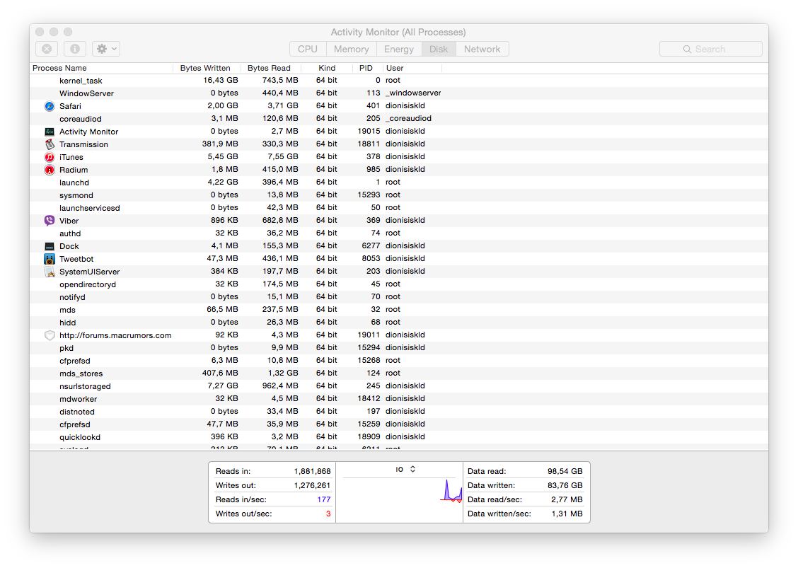Select the distnoted process row
Image resolution: width=798 pixels, height=568 pixels.
(399, 411)
